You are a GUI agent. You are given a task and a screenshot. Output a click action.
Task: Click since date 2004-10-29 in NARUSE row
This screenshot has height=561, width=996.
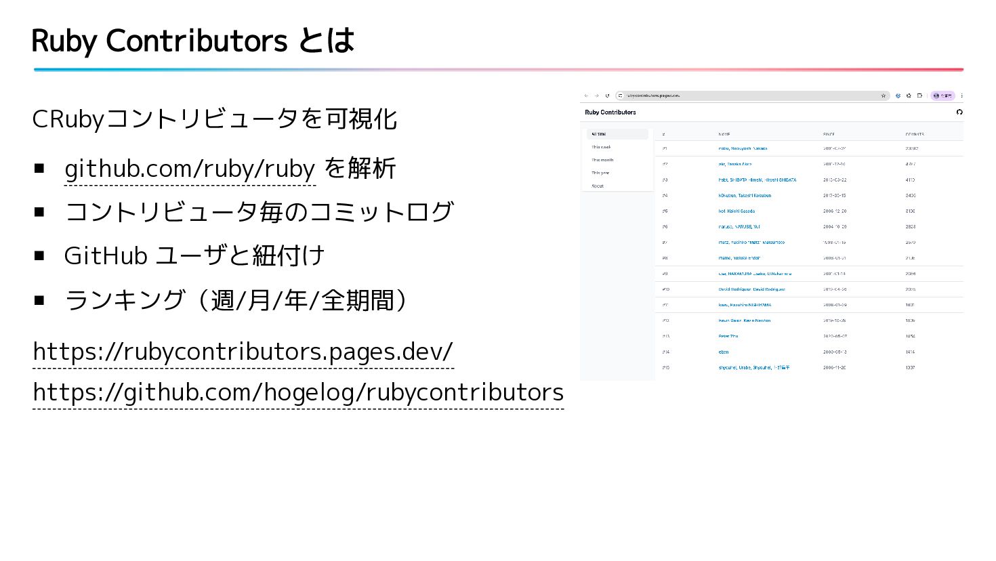835,227
